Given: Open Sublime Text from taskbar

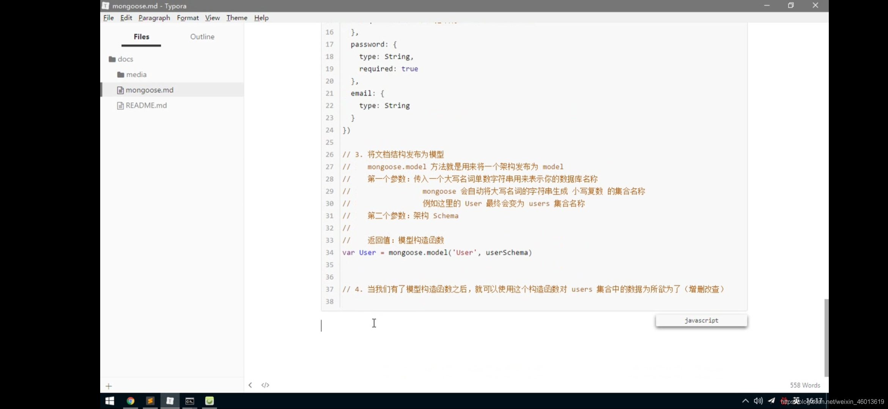Looking at the screenshot, I should click(x=150, y=401).
